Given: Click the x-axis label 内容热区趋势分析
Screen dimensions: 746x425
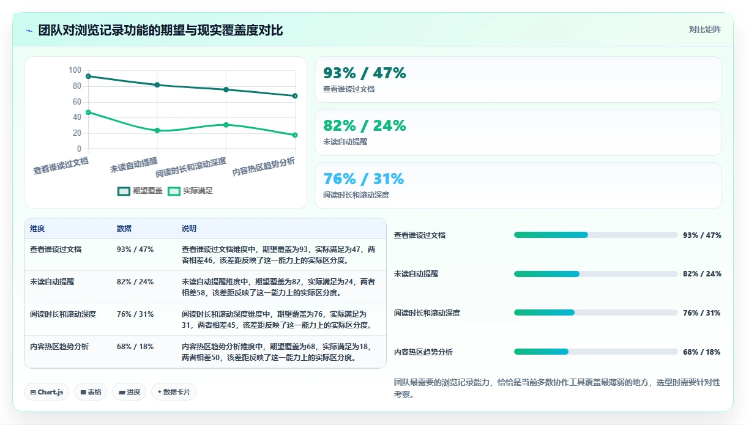Looking at the screenshot, I should click(264, 166).
